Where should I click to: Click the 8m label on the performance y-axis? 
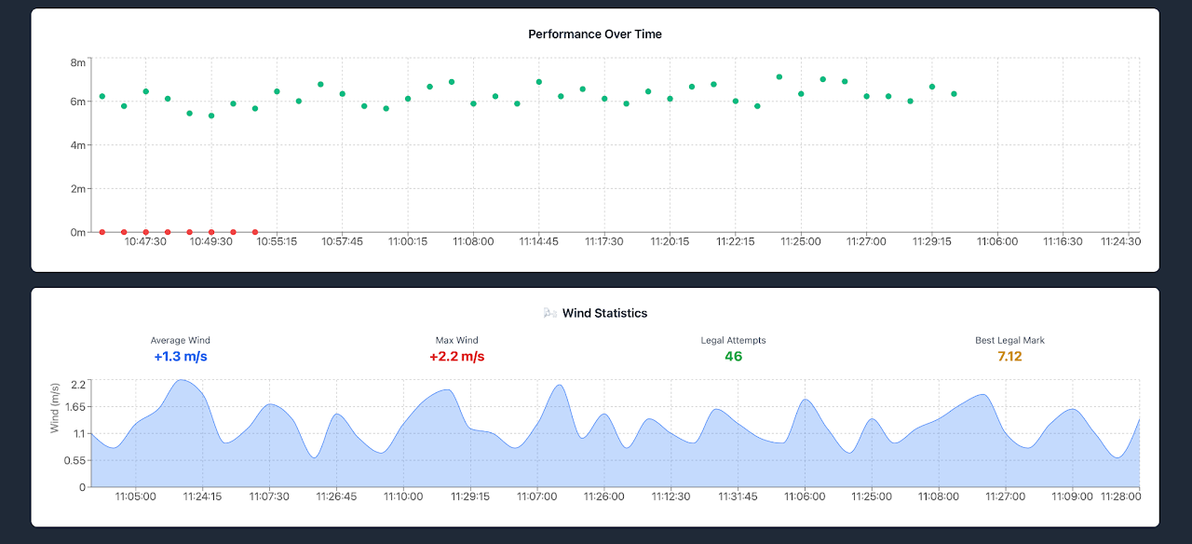77,62
